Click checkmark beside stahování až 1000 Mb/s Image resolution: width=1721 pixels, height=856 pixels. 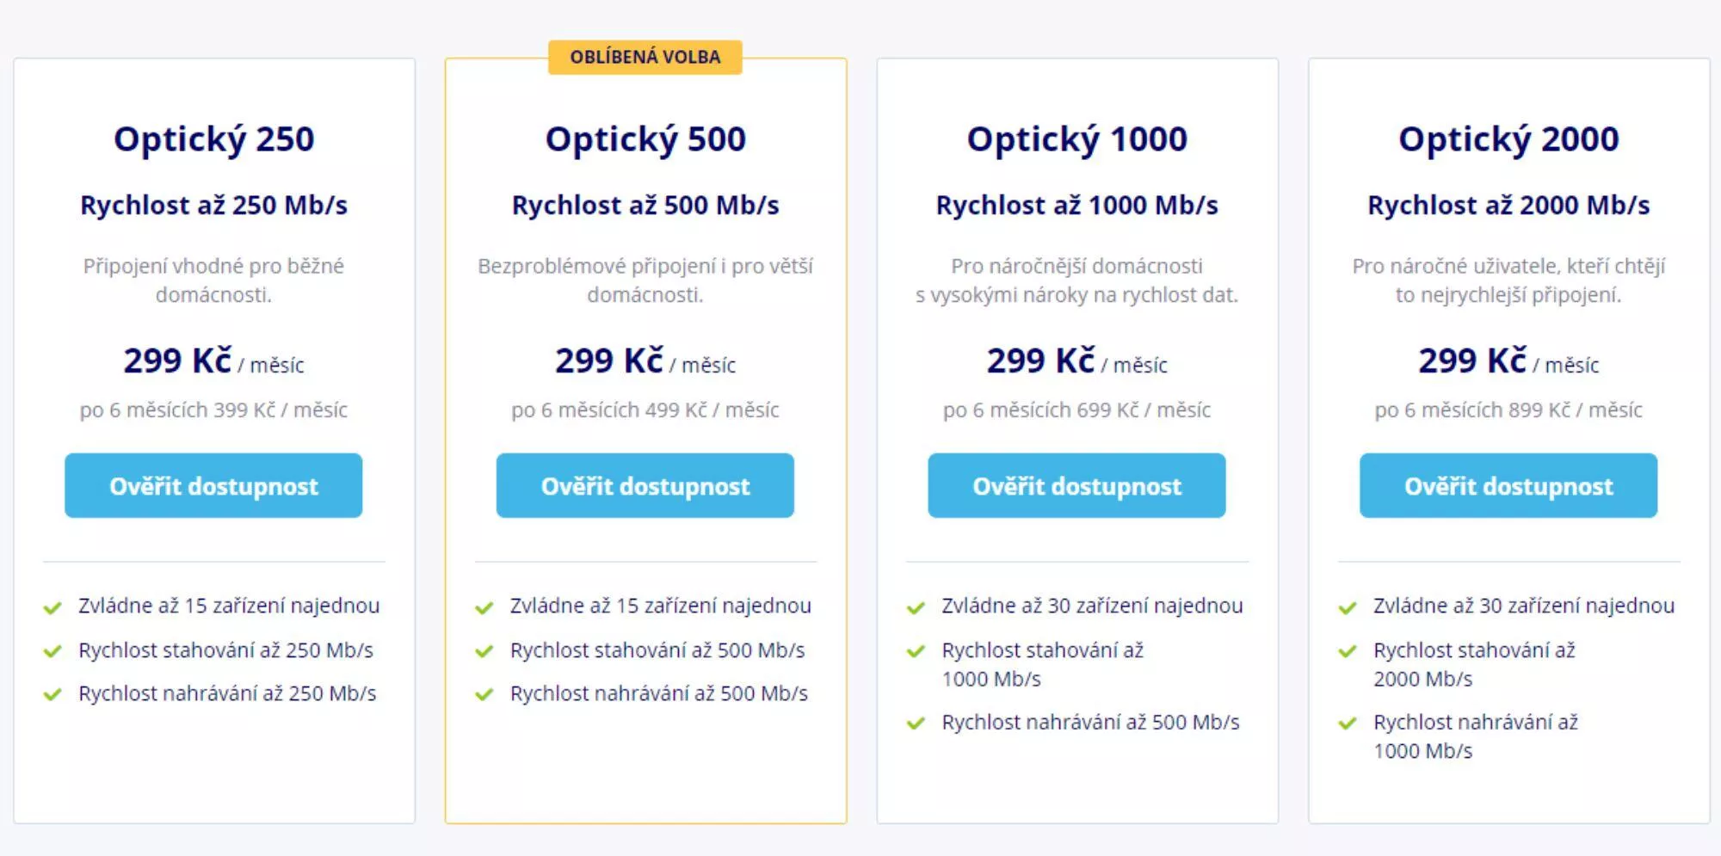coord(916,651)
